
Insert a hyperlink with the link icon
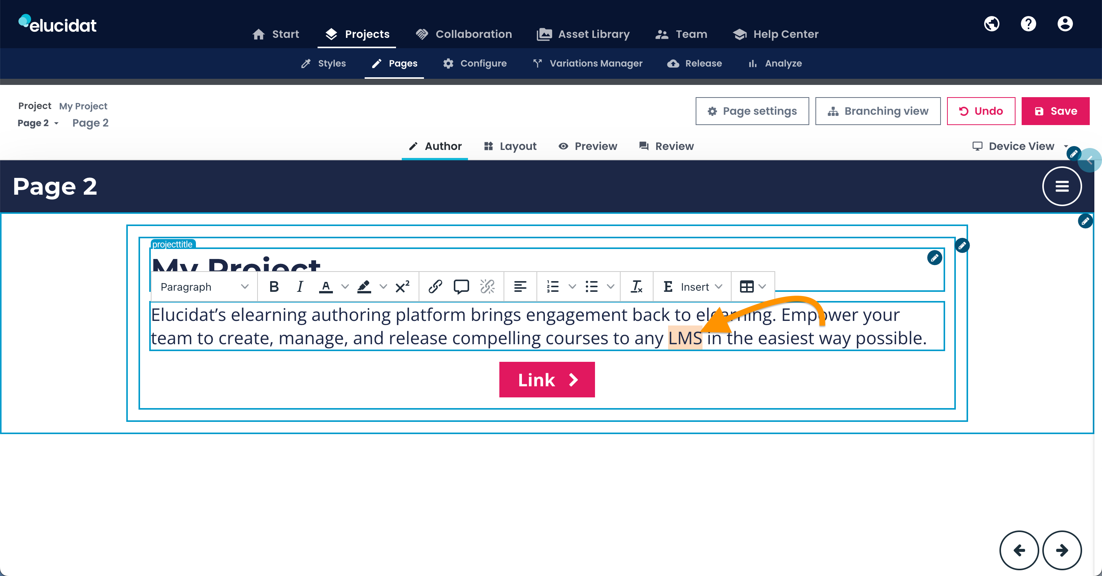(x=435, y=286)
